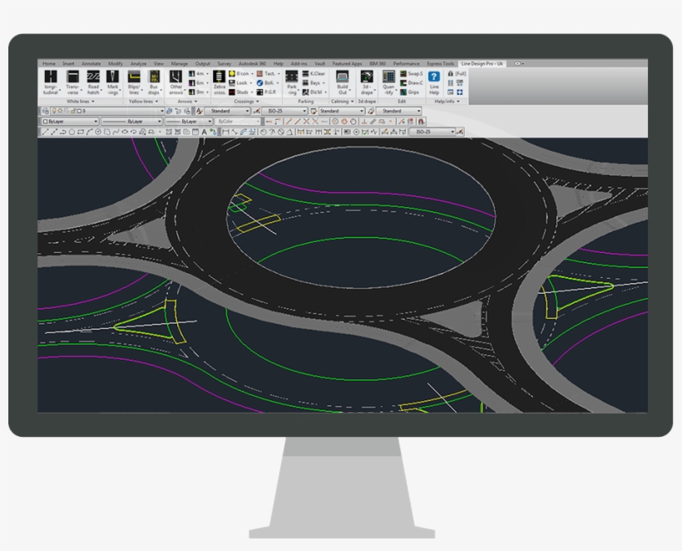Expand the Crossings panel dropdown
This screenshot has width=682, height=551.
tap(257, 99)
